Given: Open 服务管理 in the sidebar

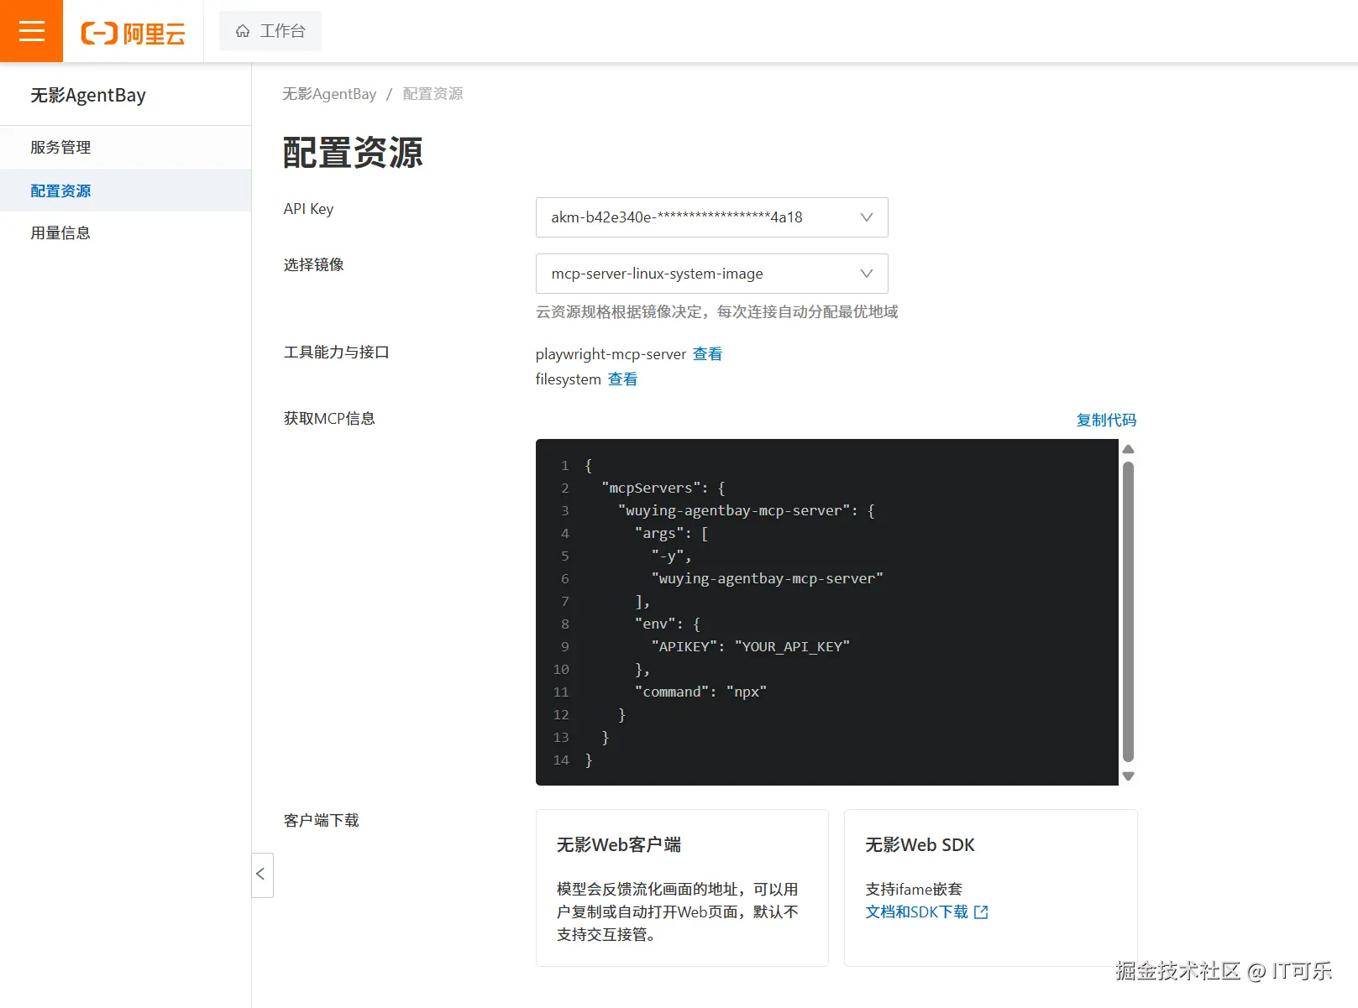Looking at the screenshot, I should pos(126,148).
